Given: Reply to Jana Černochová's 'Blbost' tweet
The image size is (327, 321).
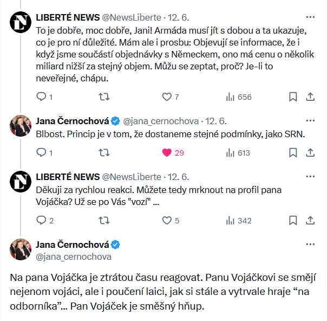Looking at the screenshot, I should point(41,152).
